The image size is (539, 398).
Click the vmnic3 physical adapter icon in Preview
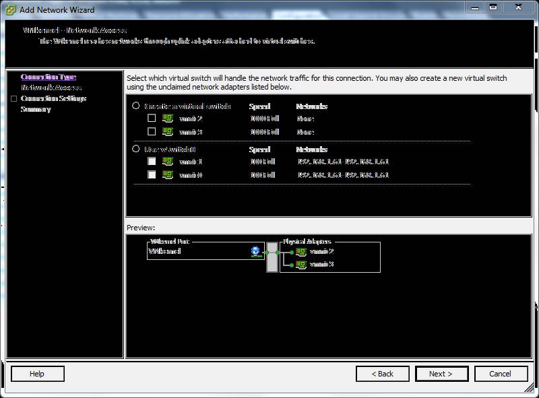click(x=302, y=265)
